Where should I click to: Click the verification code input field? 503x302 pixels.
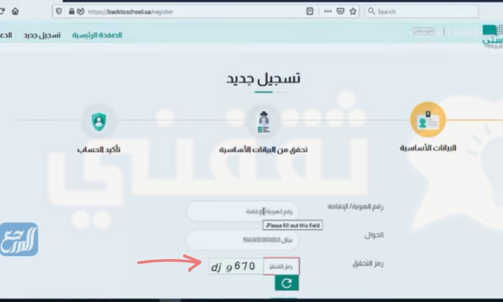click(281, 266)
